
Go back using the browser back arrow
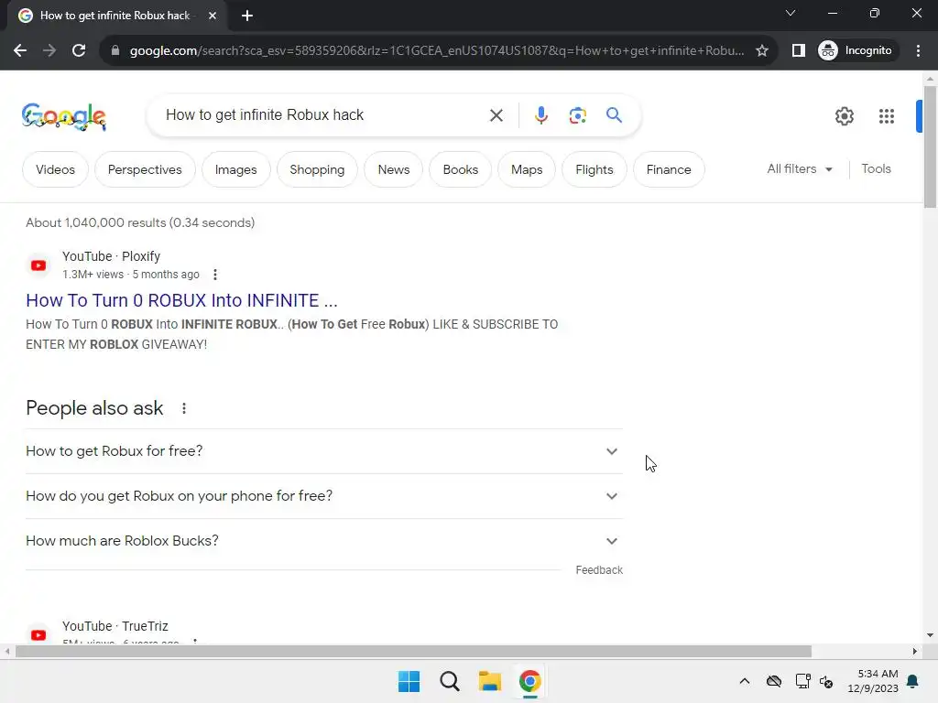click(x=20, y=51)
